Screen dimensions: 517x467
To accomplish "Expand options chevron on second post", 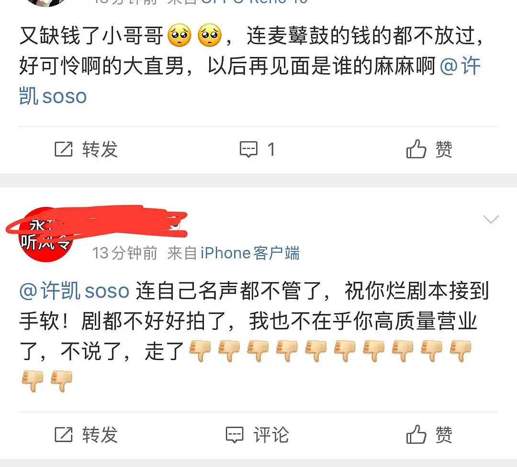I will tap(491, 219).
